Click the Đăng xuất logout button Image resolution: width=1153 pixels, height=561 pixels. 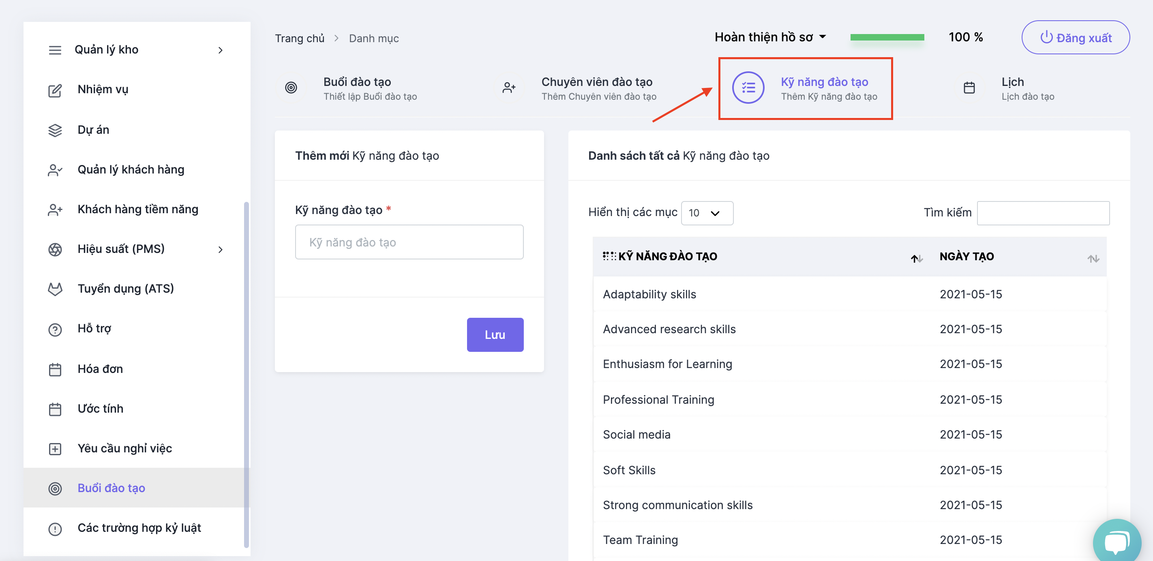click(x=1076, y=38)
